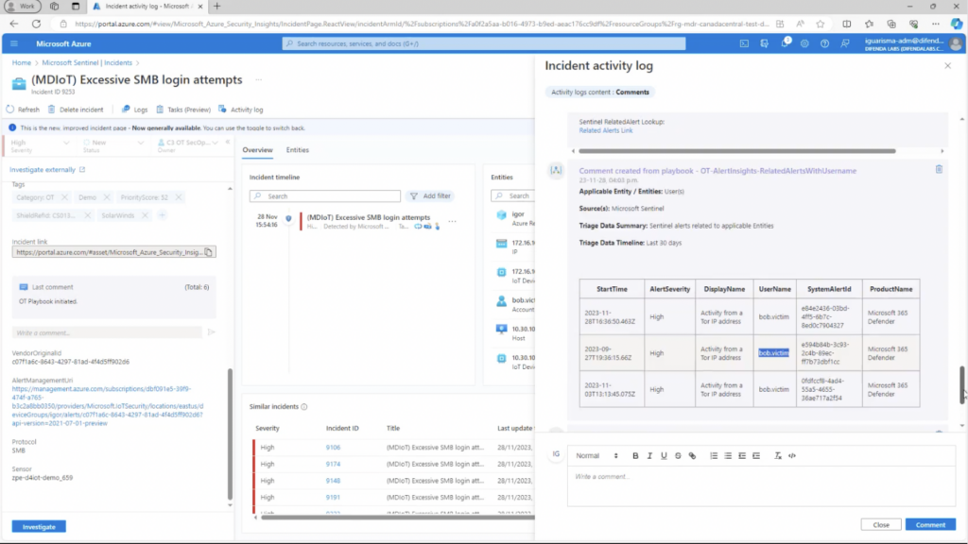This screenshot has width=968, height=544.
Task: Switch to the Overview tab
Action: 257,150
